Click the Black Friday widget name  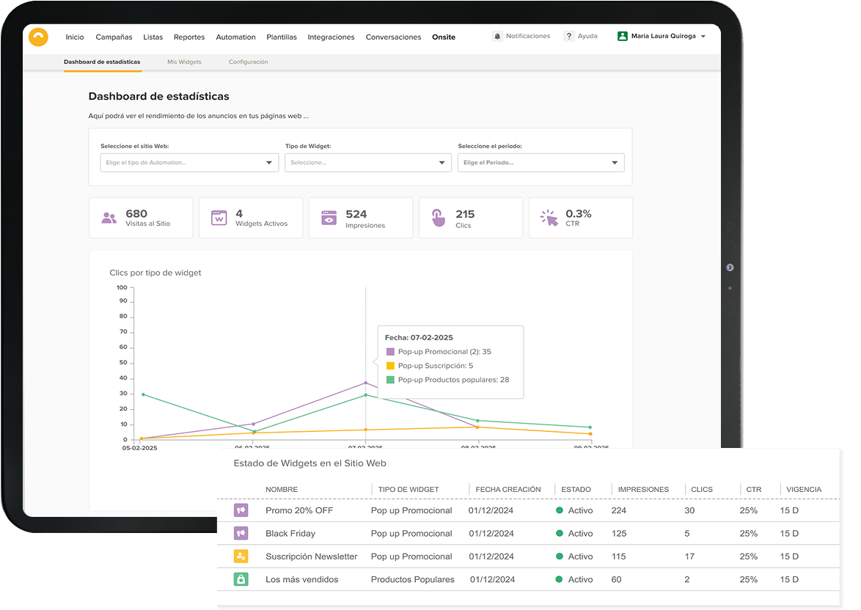pos(290,533)
